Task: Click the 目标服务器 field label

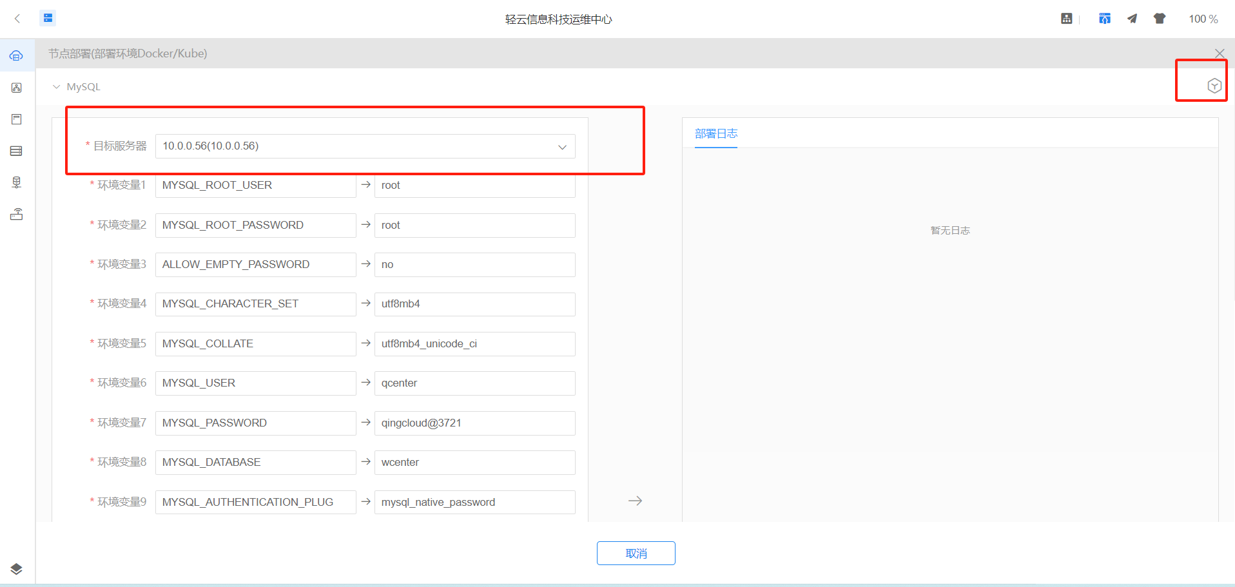Action: coord(120,146)
